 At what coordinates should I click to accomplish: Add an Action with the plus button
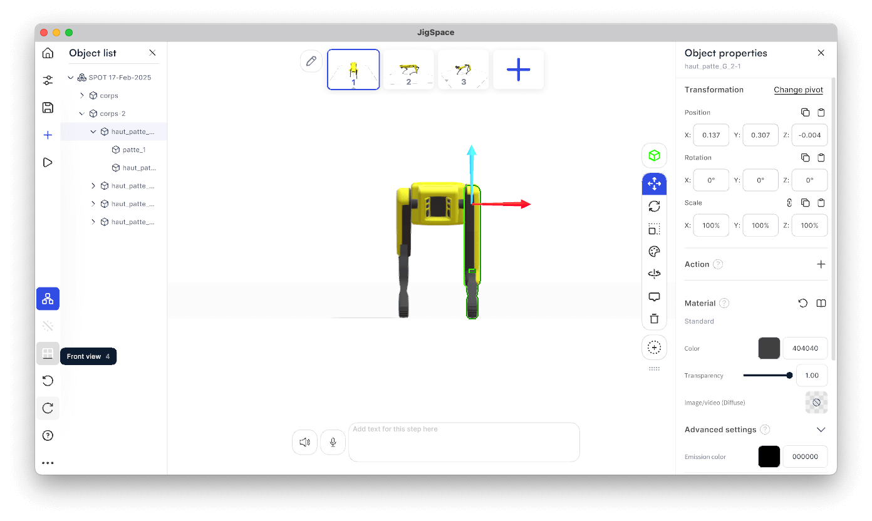[821, 264]
